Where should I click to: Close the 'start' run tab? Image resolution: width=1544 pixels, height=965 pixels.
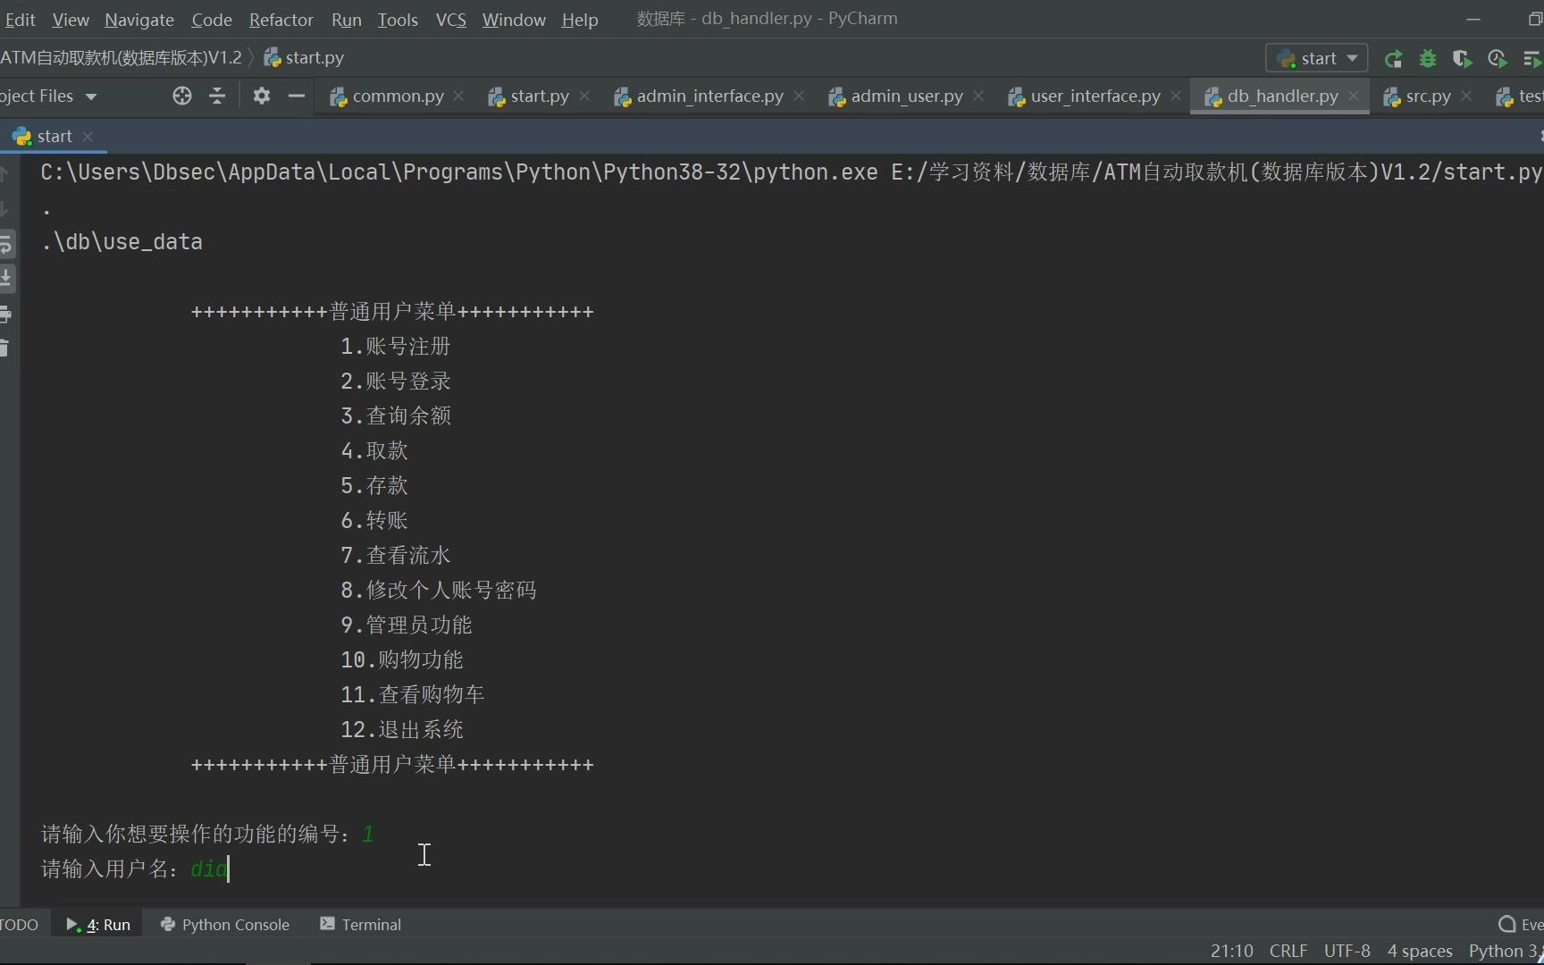click(x=88, y=136)
